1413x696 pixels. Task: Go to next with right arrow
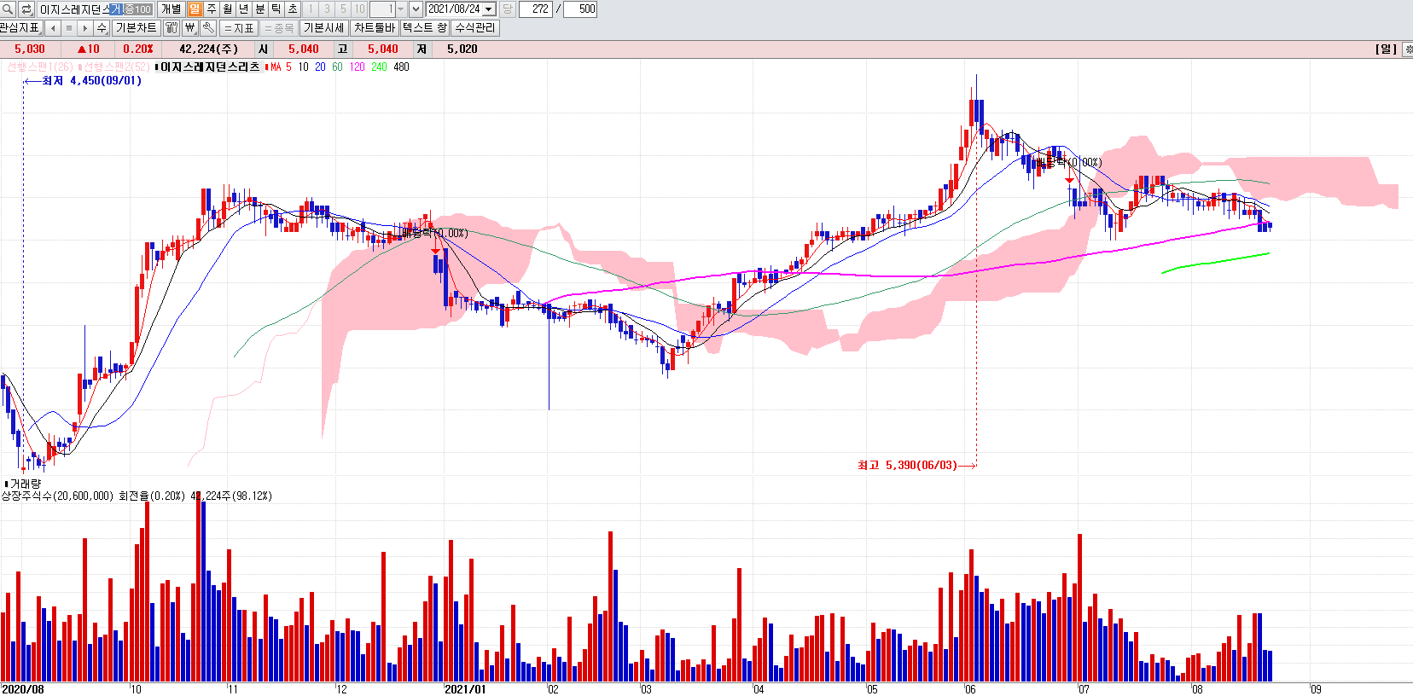(x=84, y=27)
